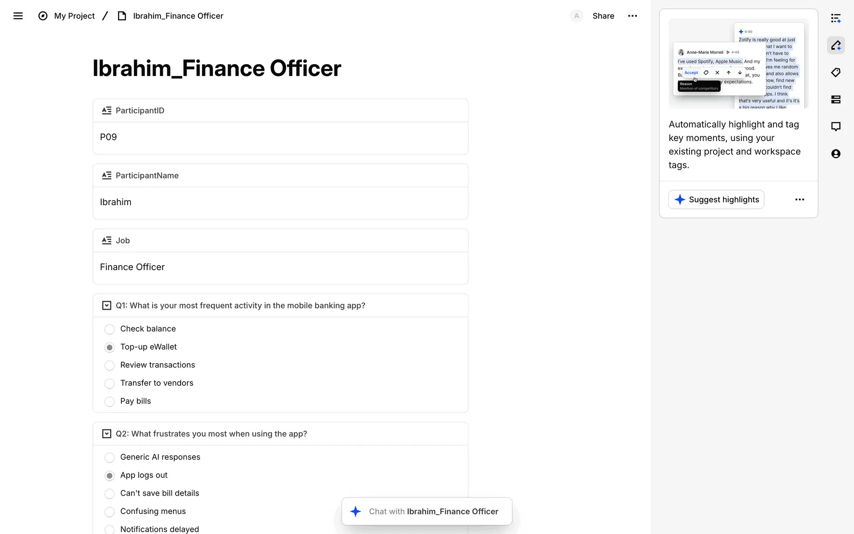Select the Pay bills option
Viewport: 854px width, 534px height.
pyautogui.click(x=109, y=401)
